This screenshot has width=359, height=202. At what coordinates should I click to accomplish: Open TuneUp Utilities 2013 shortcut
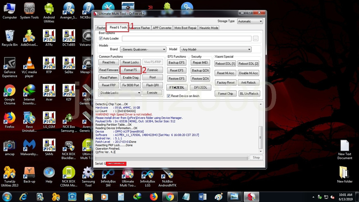10,177
